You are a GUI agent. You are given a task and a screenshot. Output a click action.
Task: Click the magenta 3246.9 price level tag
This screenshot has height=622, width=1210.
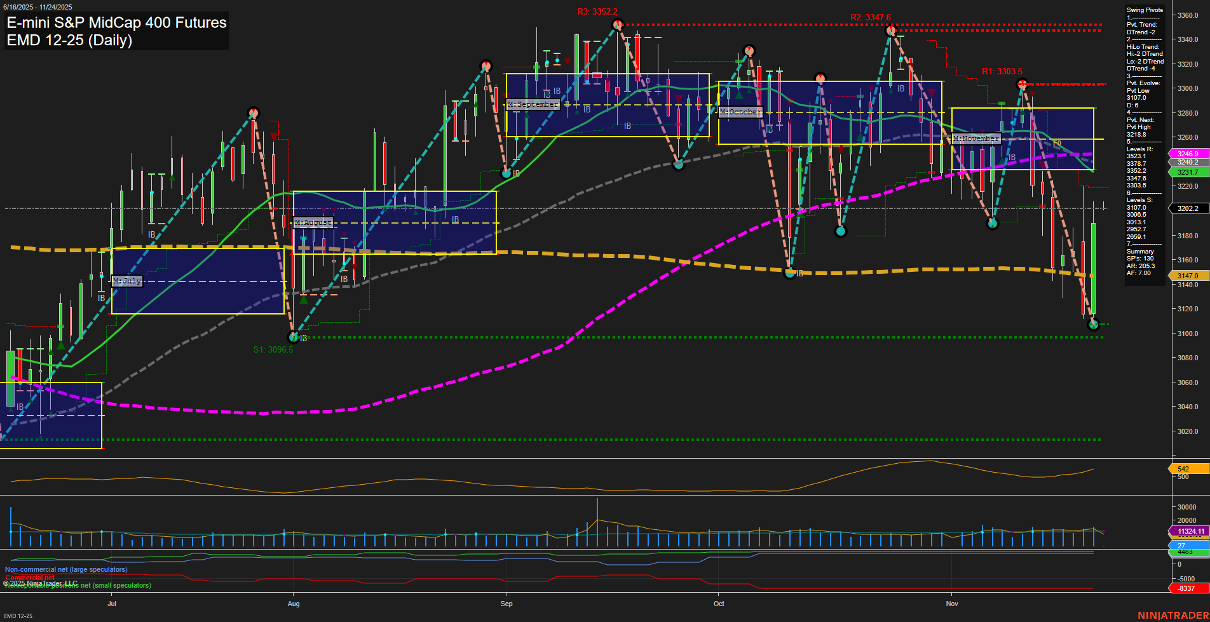[x=1186, y=154]
